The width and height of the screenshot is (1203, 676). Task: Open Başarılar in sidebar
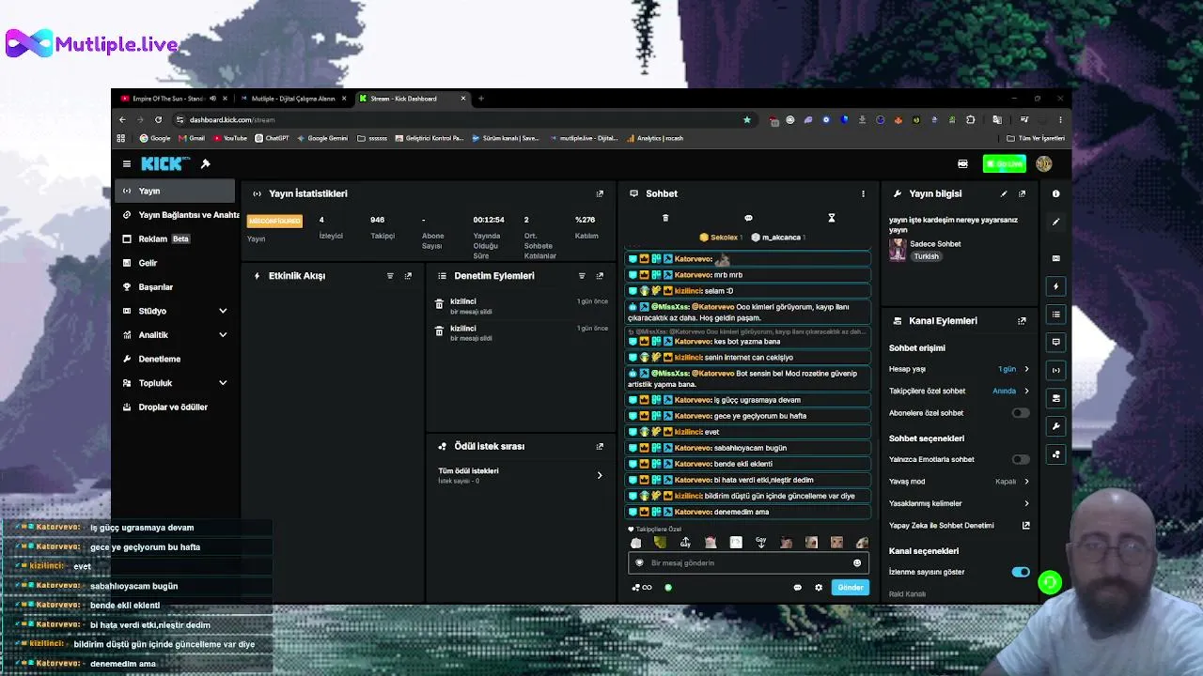175,287
